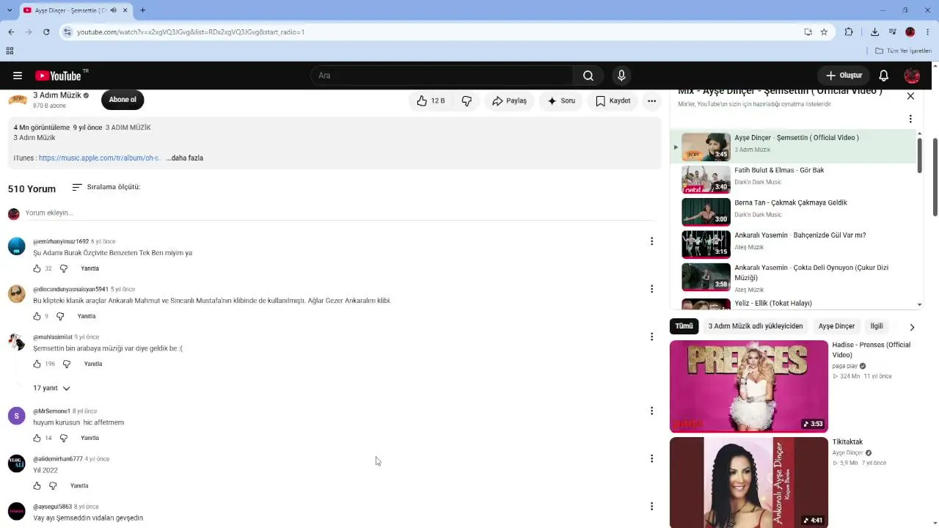Open the YouTube account avatar menu
The image size is (939, 528).
tap(912, 76)
